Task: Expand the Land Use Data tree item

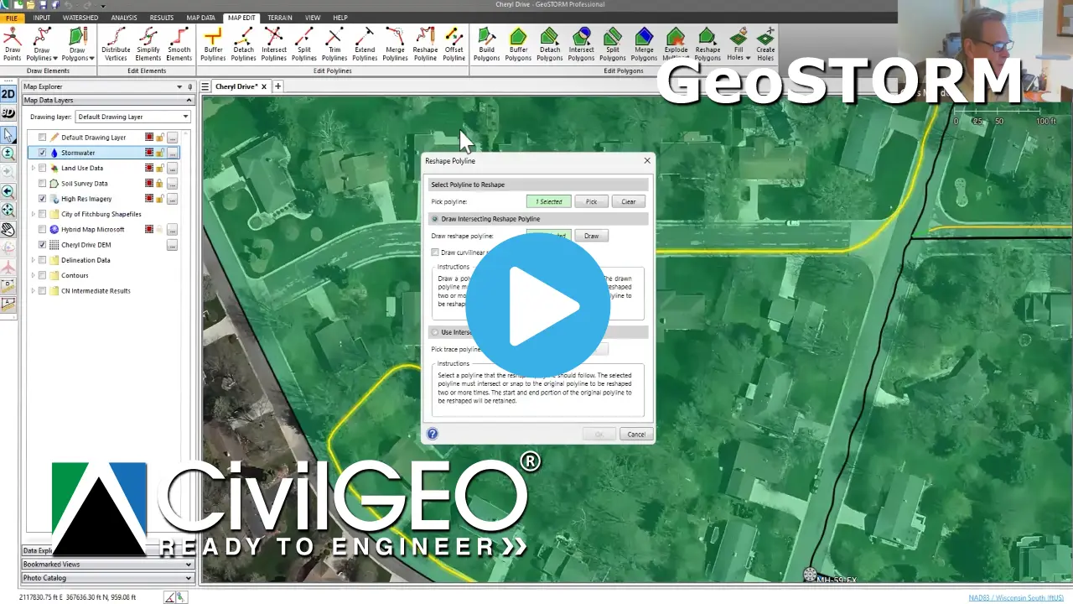Action: pyautogui.click(x=32, y=168)
